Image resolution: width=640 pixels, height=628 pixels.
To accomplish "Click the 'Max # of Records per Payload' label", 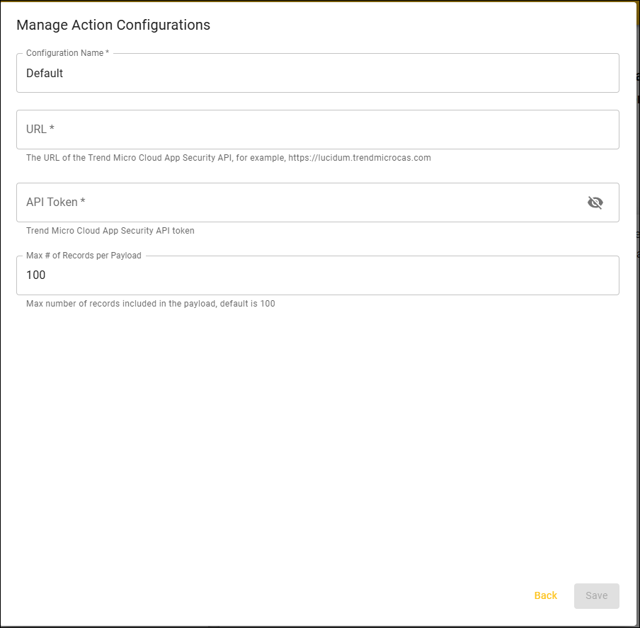I will click(x=84, y=256).
